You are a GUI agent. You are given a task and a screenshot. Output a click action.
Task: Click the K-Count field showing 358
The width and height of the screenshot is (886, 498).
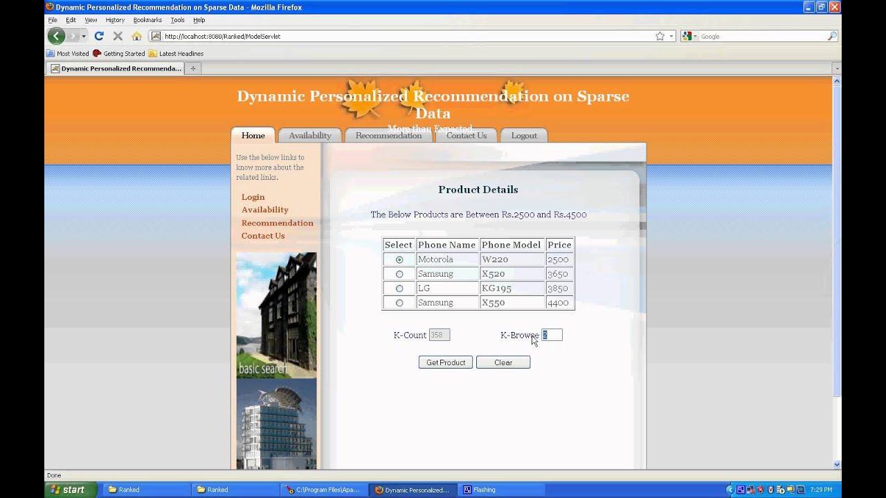tap(440, 335)
